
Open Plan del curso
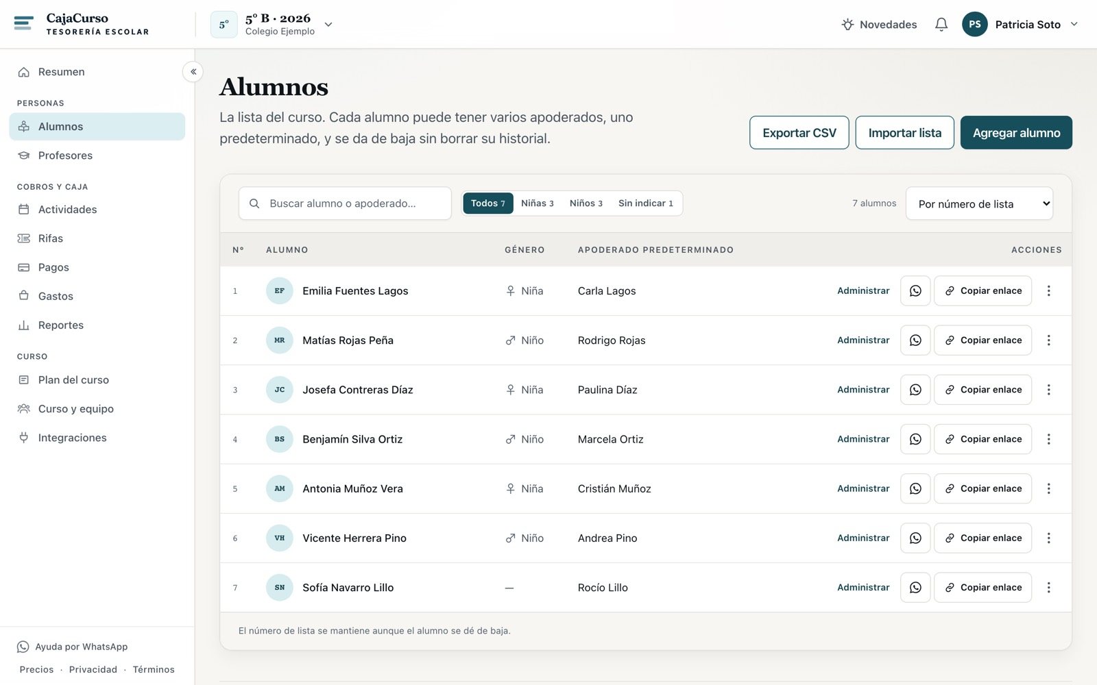(97, 380)
